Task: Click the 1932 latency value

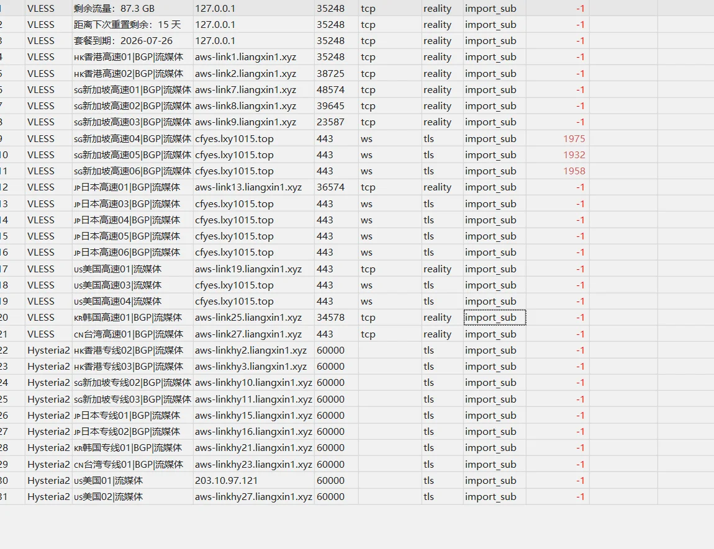Action: (x=574, y=155)
